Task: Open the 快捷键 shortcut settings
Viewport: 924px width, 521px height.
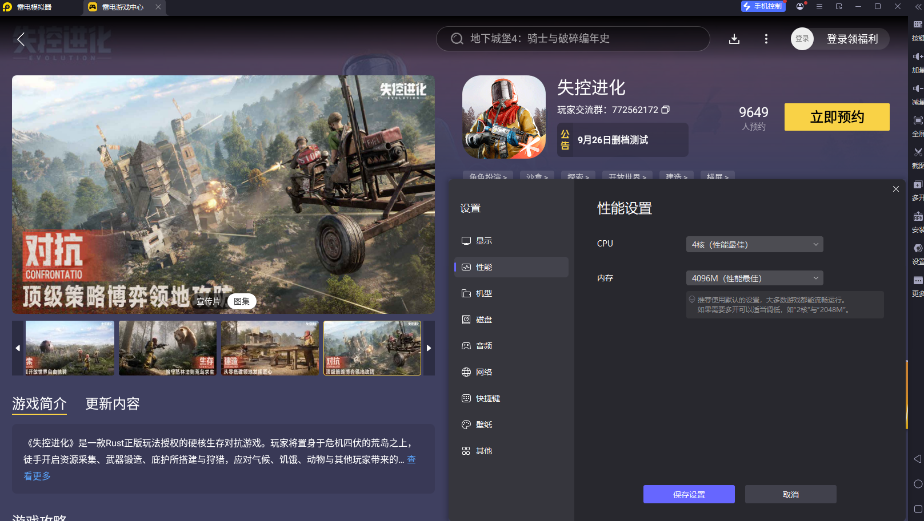Action: coord(511,398)
